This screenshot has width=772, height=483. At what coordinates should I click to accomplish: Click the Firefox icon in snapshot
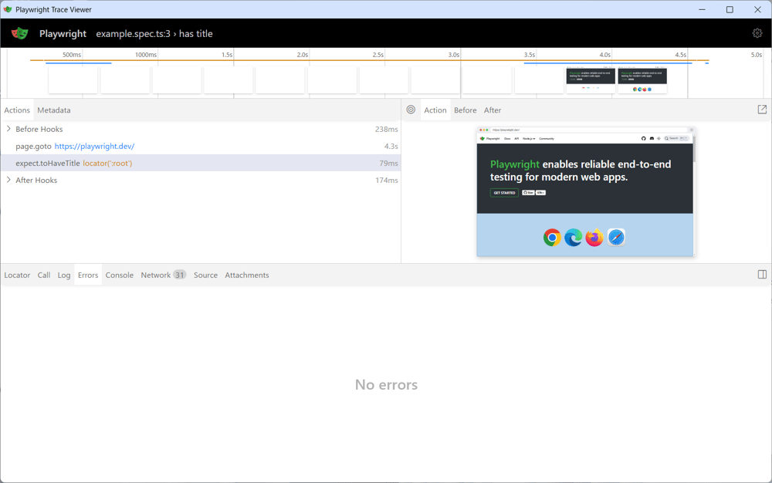click(594, 238)
